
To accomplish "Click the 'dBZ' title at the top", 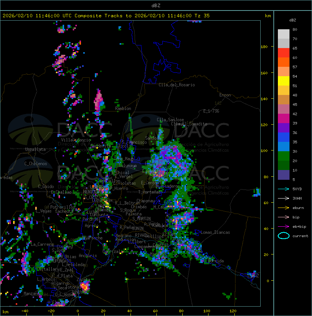I will click(x=156, y=5).
